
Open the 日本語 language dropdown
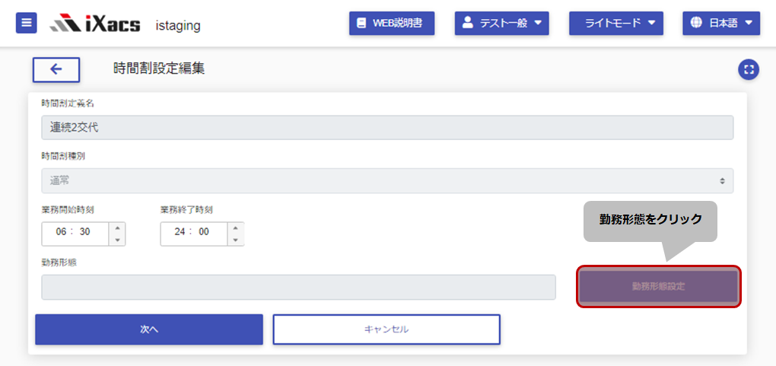(x=721, y=24)
